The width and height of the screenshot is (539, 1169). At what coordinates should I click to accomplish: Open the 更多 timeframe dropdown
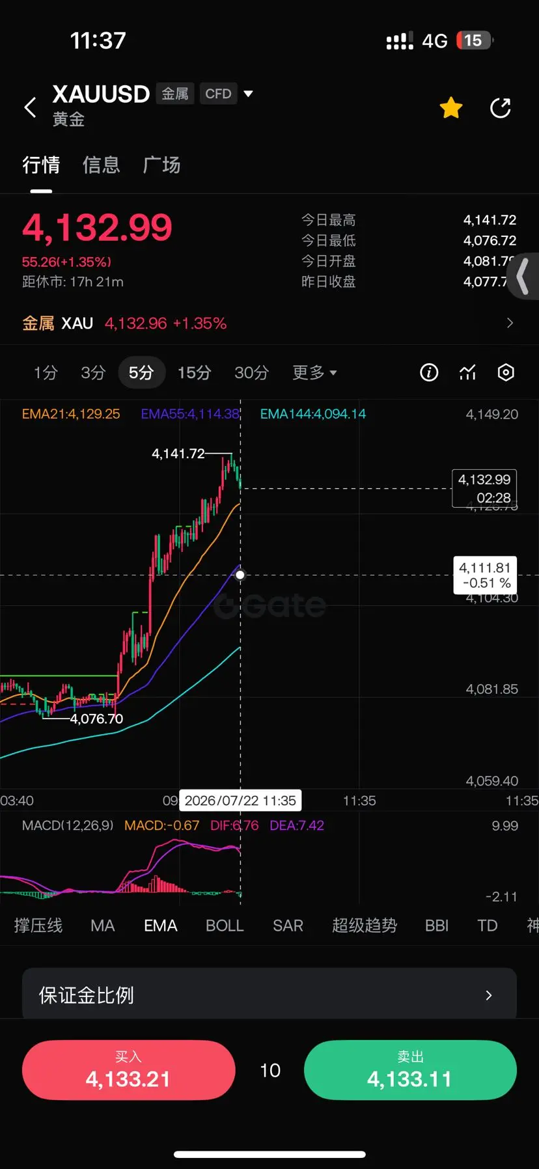314,372
